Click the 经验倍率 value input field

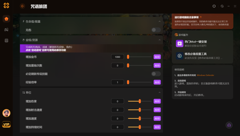118,82
